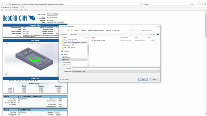207x116 pixels.
Task: Expand the OneDrive tree node
Action: point(60,51)
